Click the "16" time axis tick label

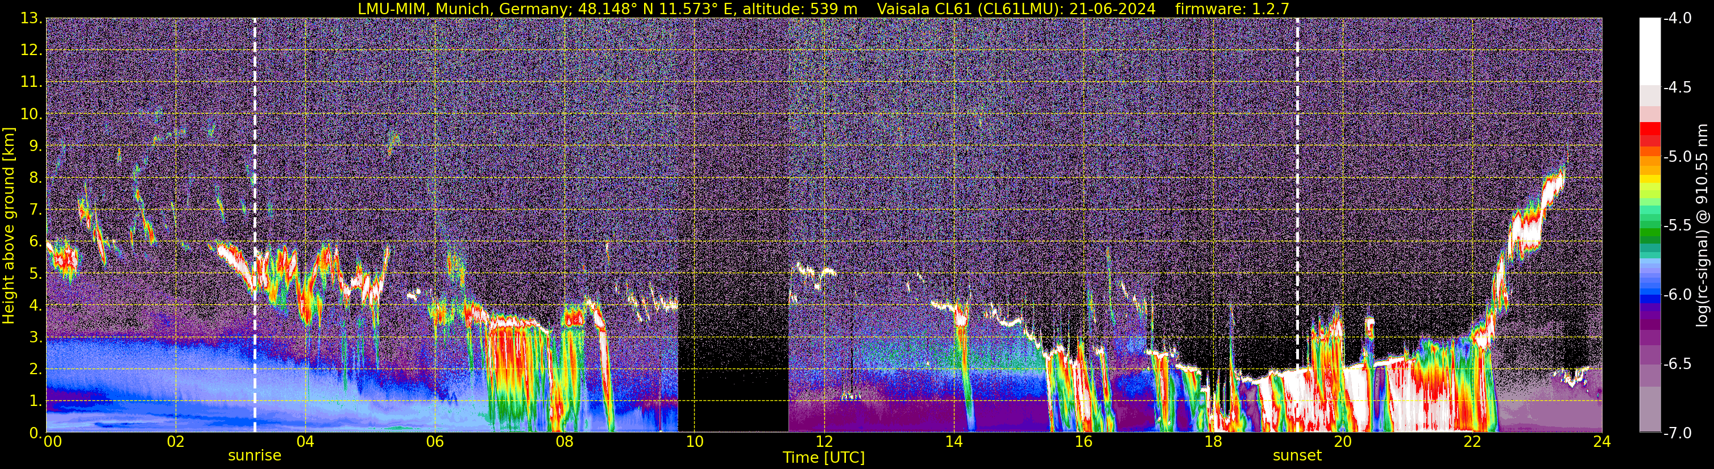click(1083, 442)
